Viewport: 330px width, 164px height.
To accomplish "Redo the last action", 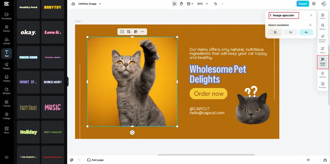I will tap(222, 4).
